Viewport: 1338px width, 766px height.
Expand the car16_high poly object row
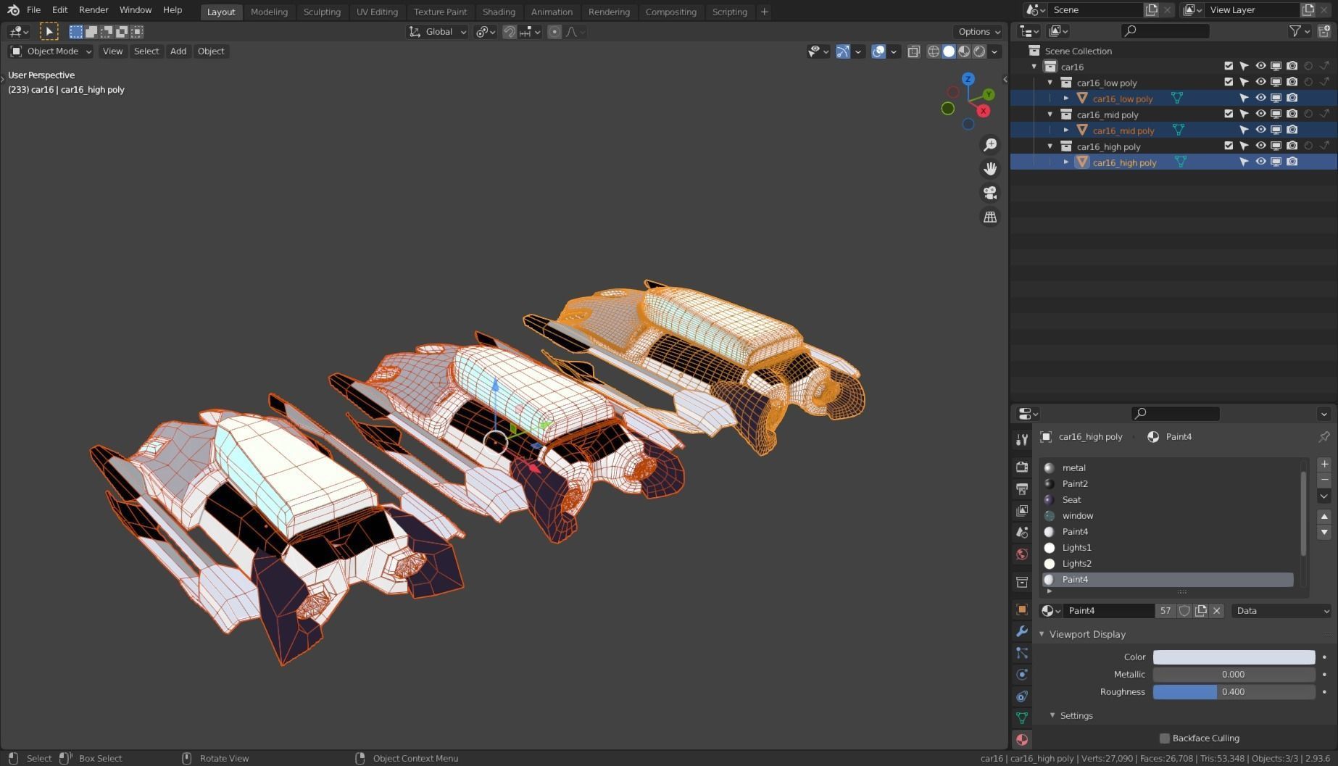coord(1066,162)
